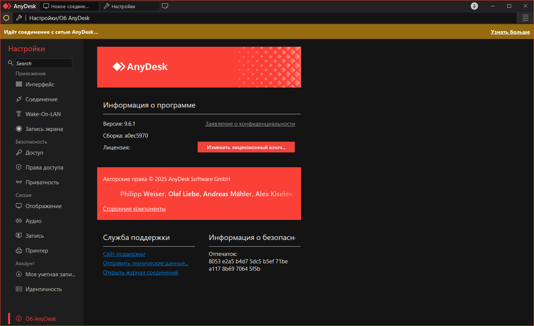The width and height of the screenshot is (534, 326).
Task: Open the Принтер settings section
Action: (37, 251)
